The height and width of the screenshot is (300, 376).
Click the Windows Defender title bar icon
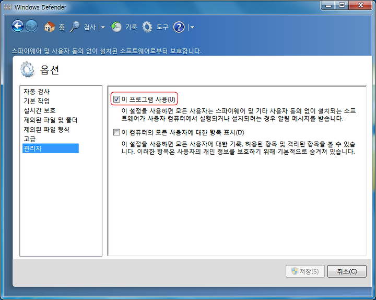click(x=8, y=7)
